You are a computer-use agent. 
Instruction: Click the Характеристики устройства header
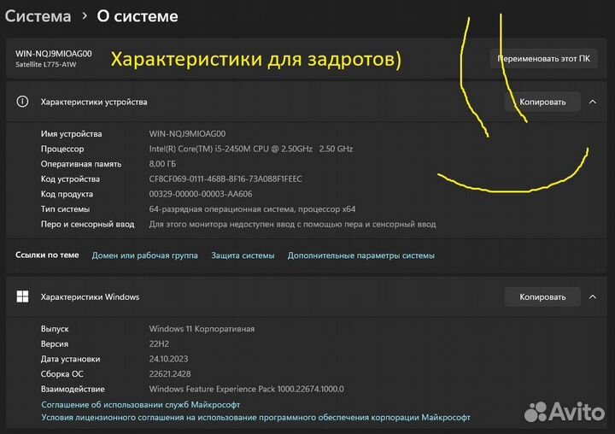pos(307,102)
